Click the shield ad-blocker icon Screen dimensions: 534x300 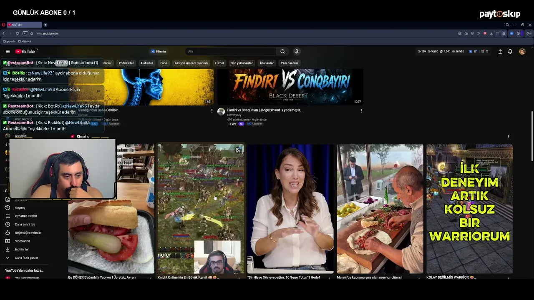(x=472, y=33)
